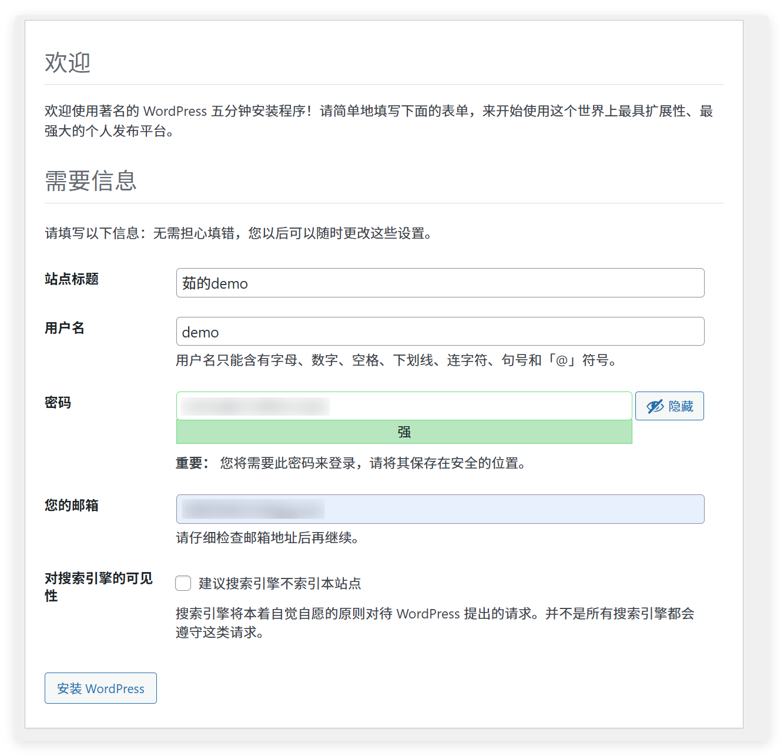Click the 强 password strength indicator
Image resolution: width=784 pixels, height=756 pixels.
pos(404,432)
